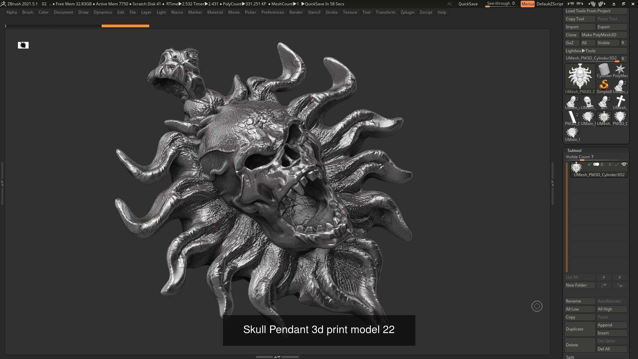638x359 pixels.
Task: Adjust the See-through slider
Action: click(x=501, y=4)
